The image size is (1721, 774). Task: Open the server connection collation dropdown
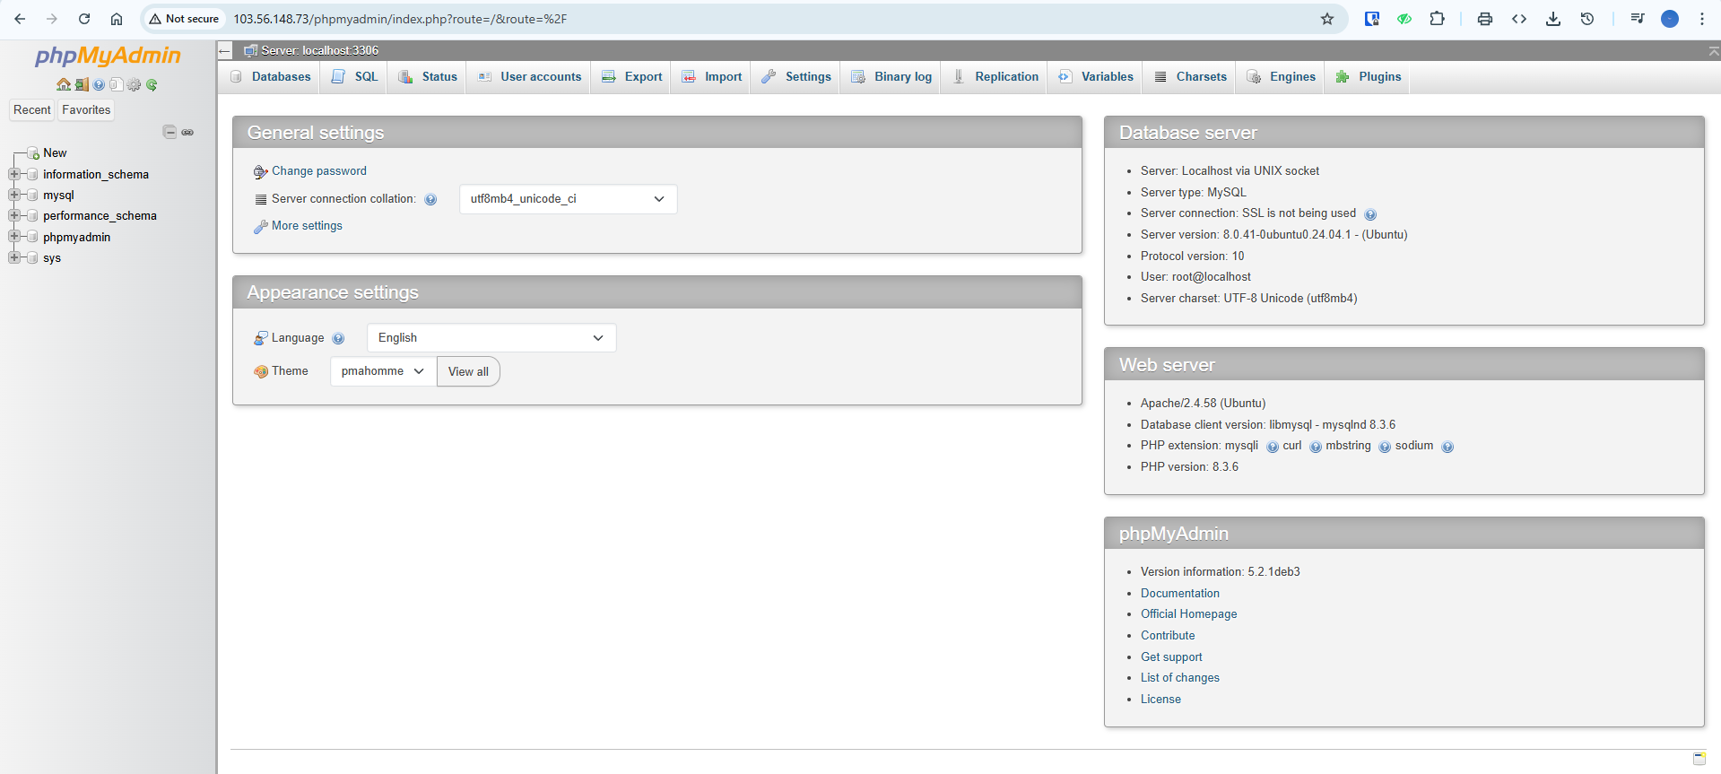pyautogui.click(x=569, y=199)
